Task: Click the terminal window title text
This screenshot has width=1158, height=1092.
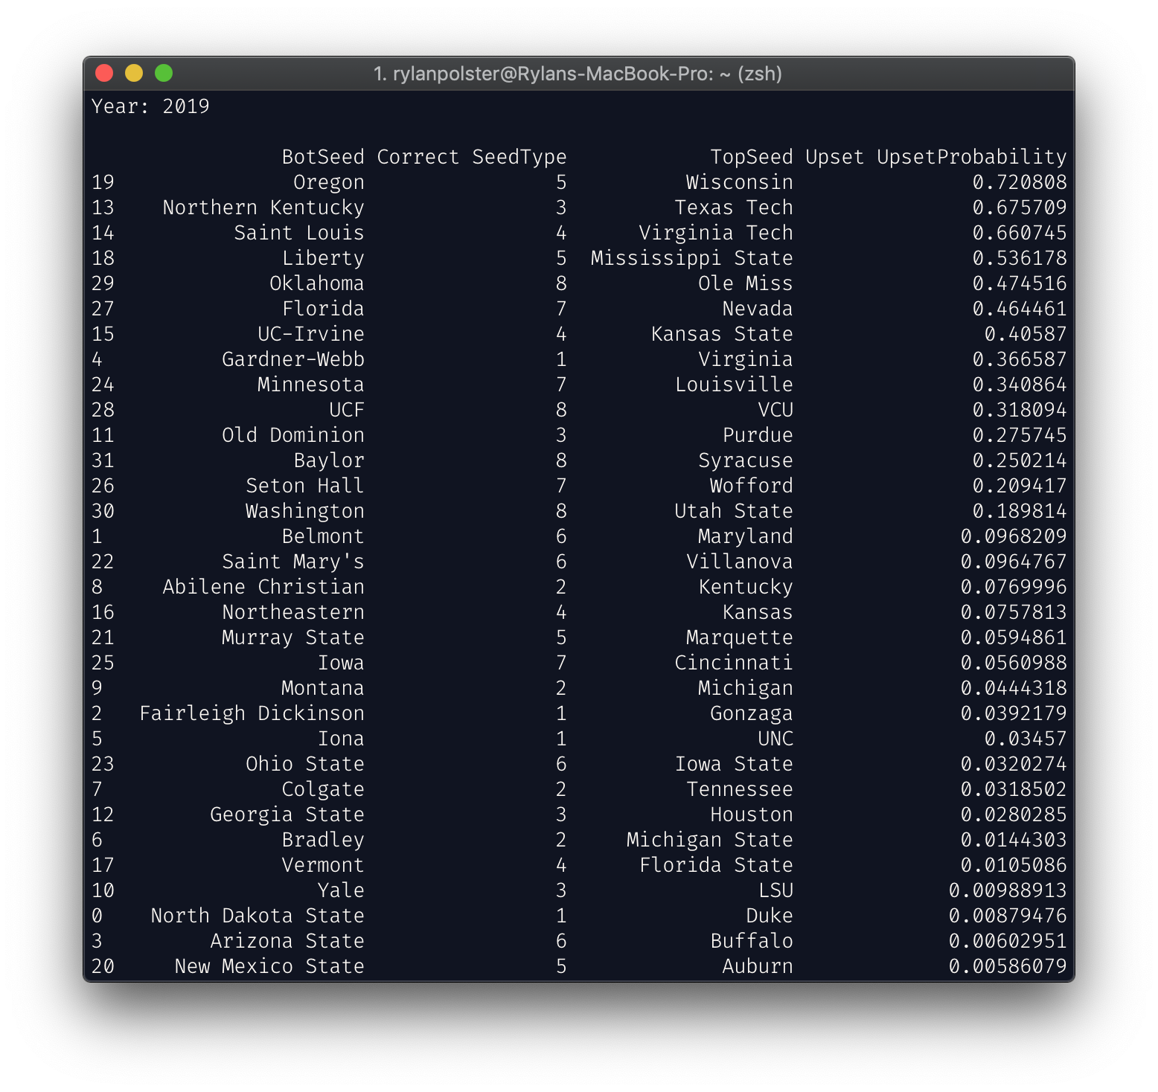Action: pyautogui.click(x=578, y=74)
